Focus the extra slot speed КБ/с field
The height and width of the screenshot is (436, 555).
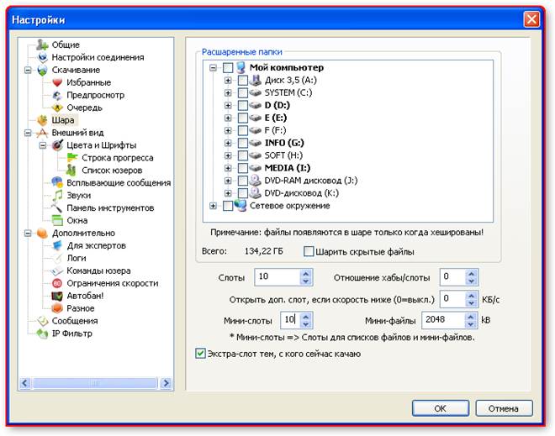coord(453,299)
